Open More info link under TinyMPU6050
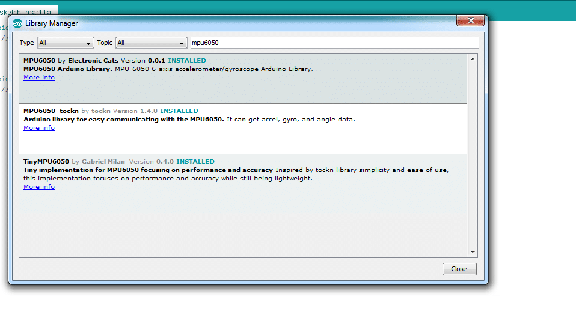The width and height of the screenshot is (576, 318). pos(39,187)
